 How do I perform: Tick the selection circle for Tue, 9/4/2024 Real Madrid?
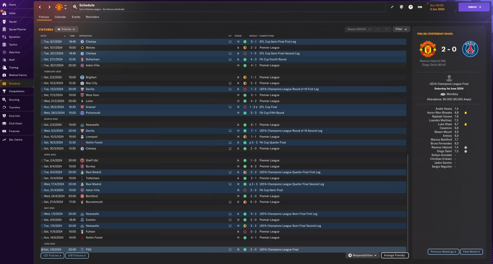click(x=42, y=172)
